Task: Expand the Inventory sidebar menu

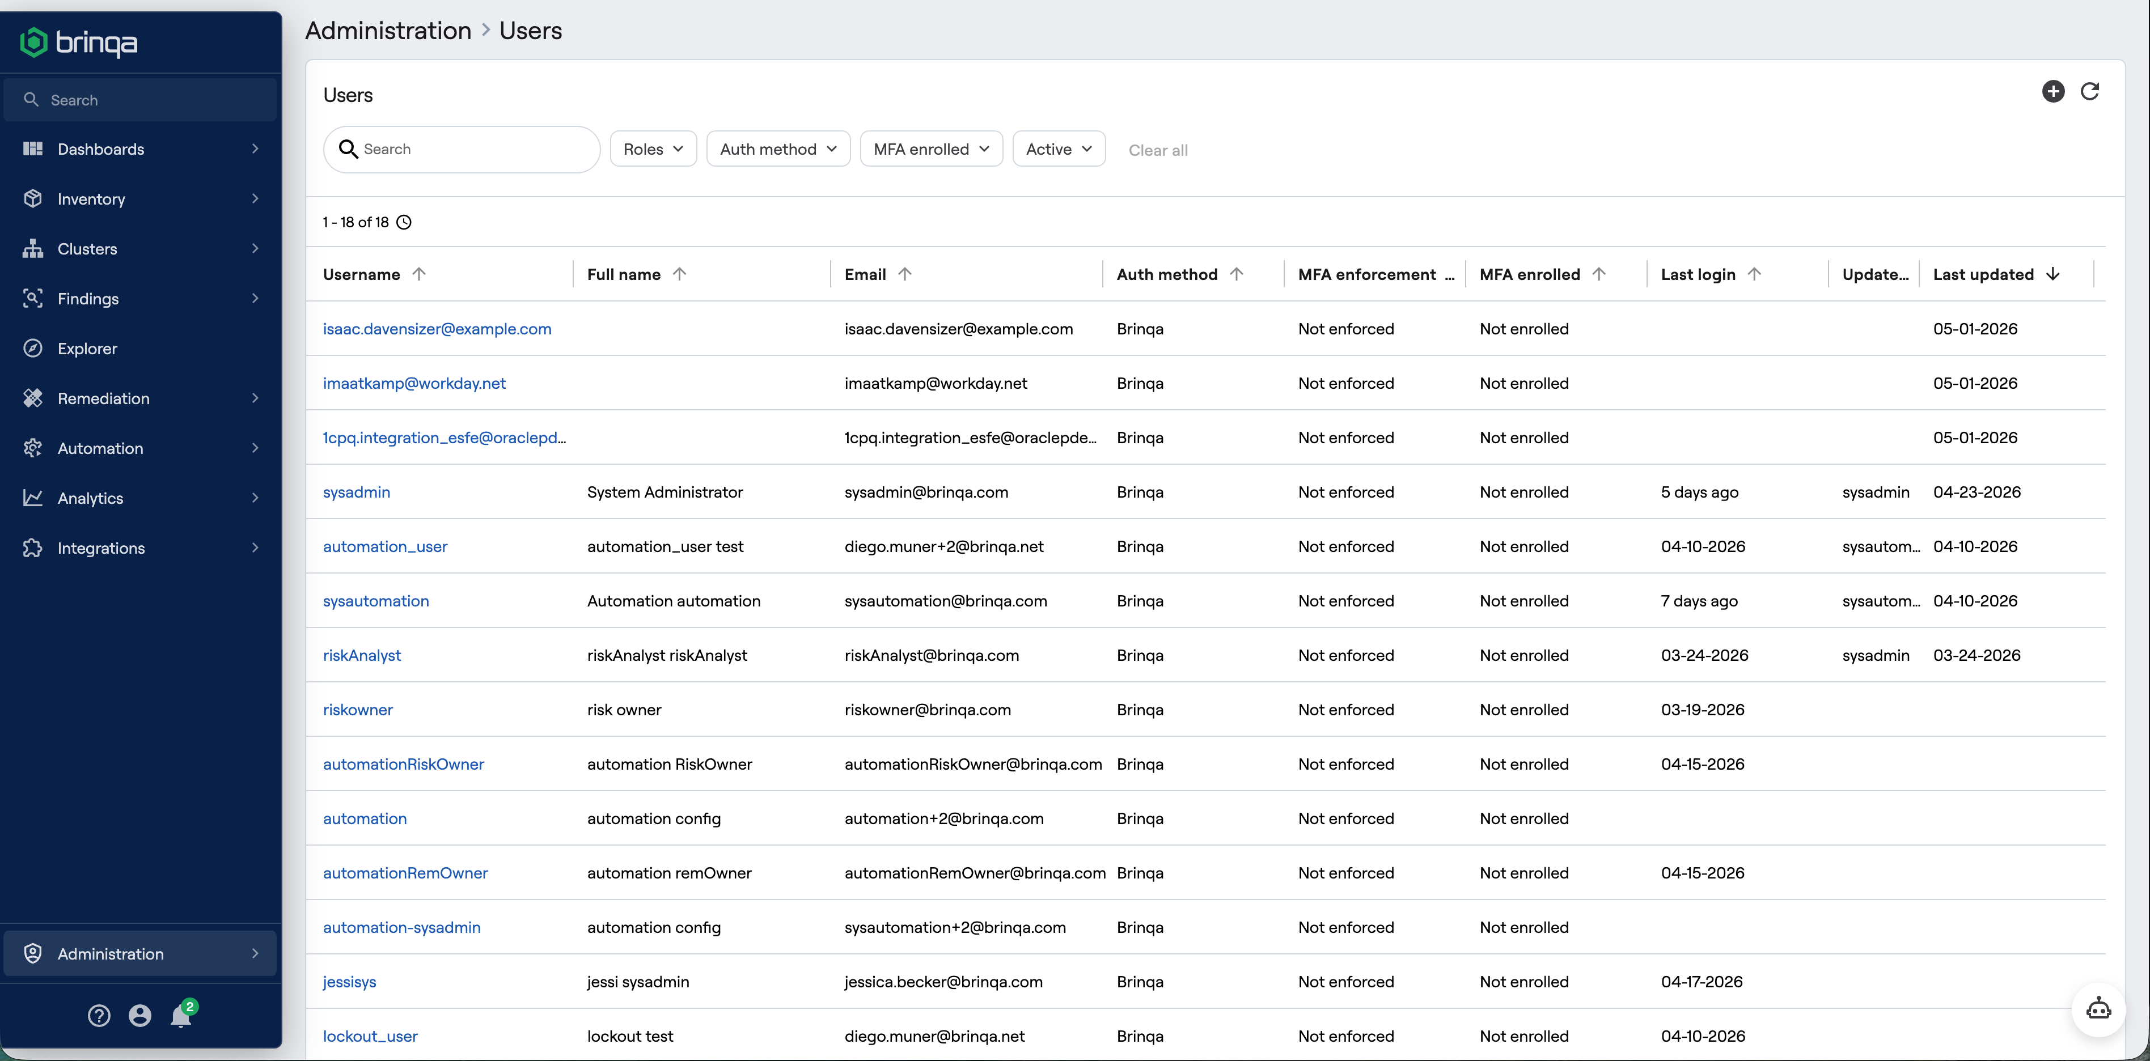Action: pyautogui.click(x=140, y=198)
